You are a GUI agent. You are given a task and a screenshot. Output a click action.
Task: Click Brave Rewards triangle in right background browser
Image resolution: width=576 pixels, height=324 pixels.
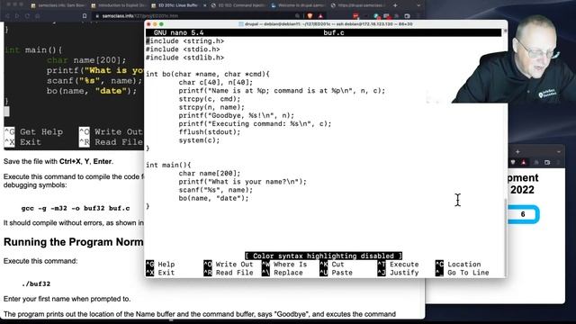click(x=524, y=162)
